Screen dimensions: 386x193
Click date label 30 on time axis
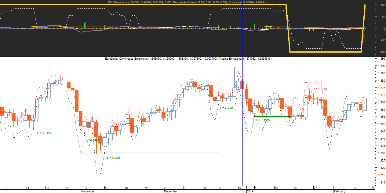(241, 188)
